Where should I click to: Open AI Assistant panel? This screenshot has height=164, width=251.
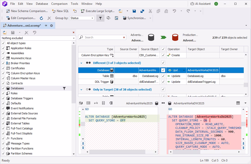tap(200, 4)
